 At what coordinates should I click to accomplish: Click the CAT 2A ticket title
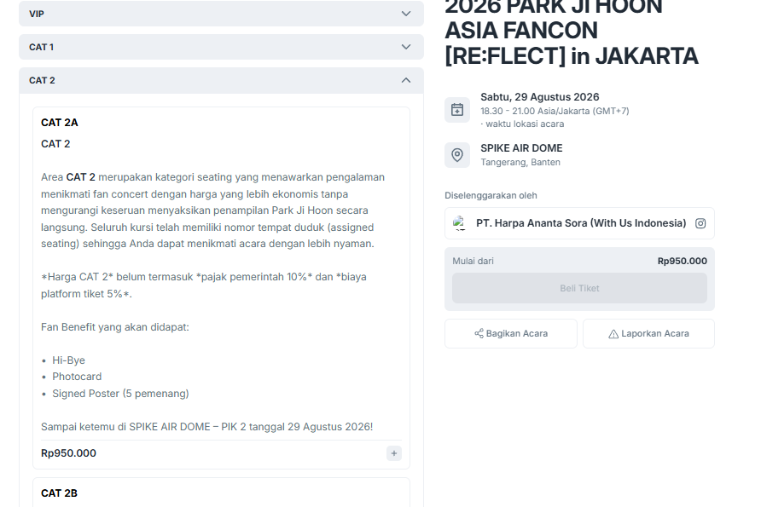click(59, 123)
